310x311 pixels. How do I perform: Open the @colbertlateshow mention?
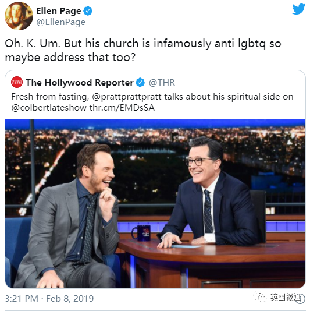point(49,108)
